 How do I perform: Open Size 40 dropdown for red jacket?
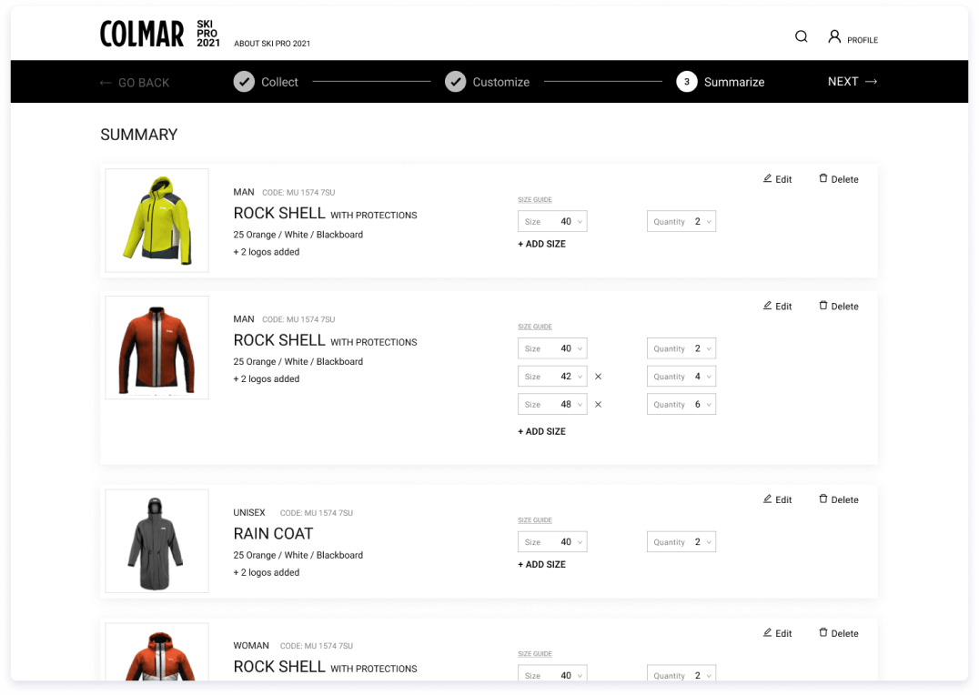pos(552,348)
